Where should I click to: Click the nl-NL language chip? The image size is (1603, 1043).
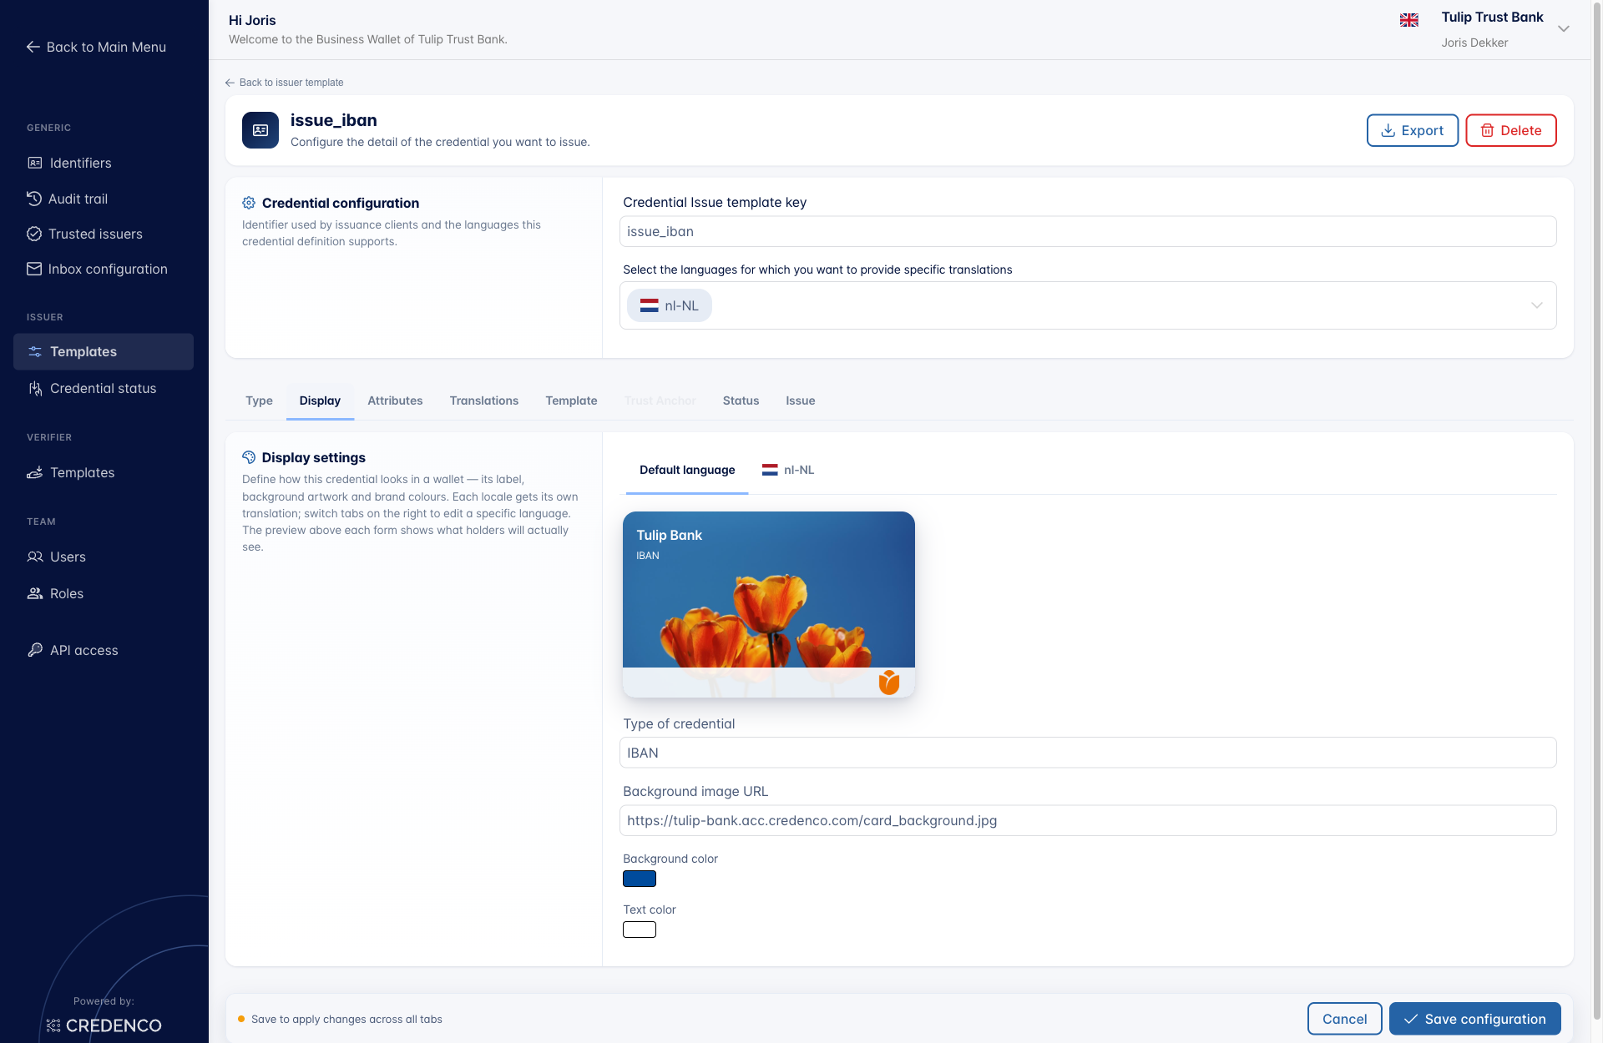(x=670, y=305)
